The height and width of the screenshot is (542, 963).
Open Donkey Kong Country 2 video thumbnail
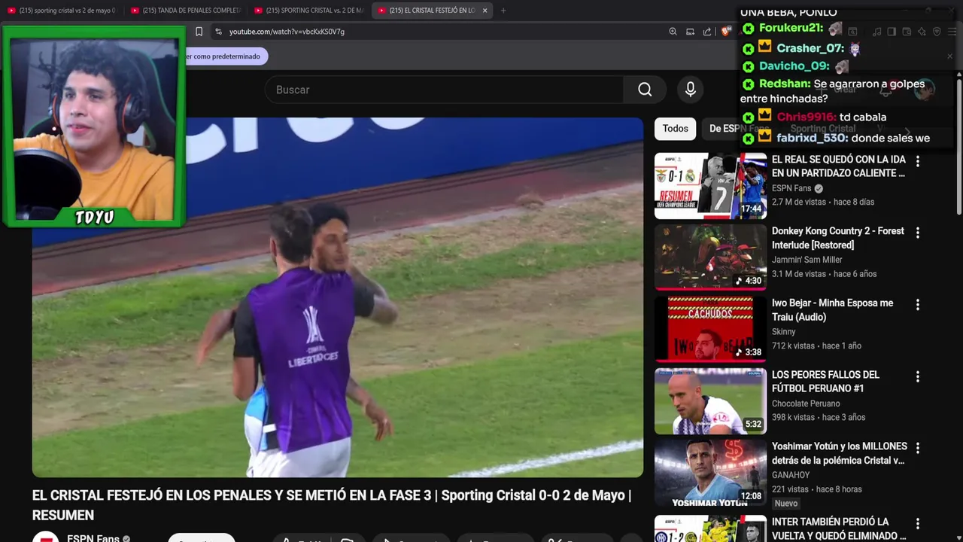point(710,257)
